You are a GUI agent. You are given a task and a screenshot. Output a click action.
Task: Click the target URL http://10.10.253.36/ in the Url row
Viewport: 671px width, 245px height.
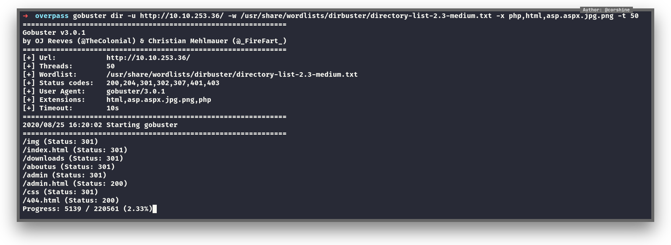point(148,58)
